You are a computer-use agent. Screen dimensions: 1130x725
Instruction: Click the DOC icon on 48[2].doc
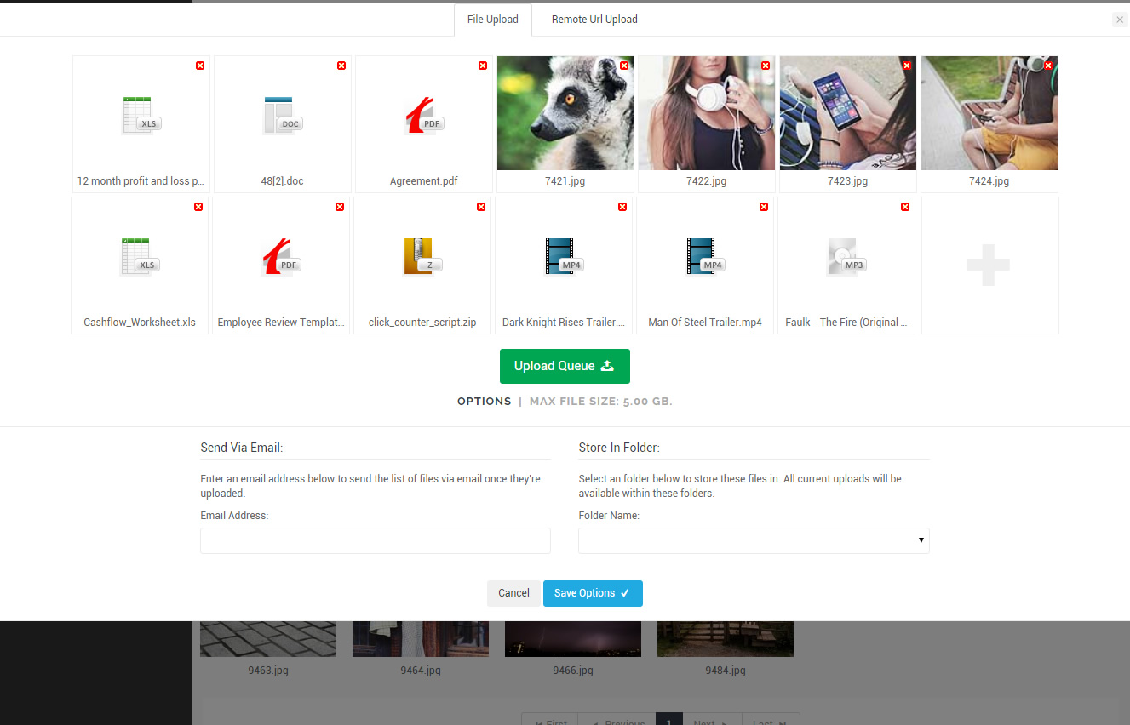(x=282, y=112)
